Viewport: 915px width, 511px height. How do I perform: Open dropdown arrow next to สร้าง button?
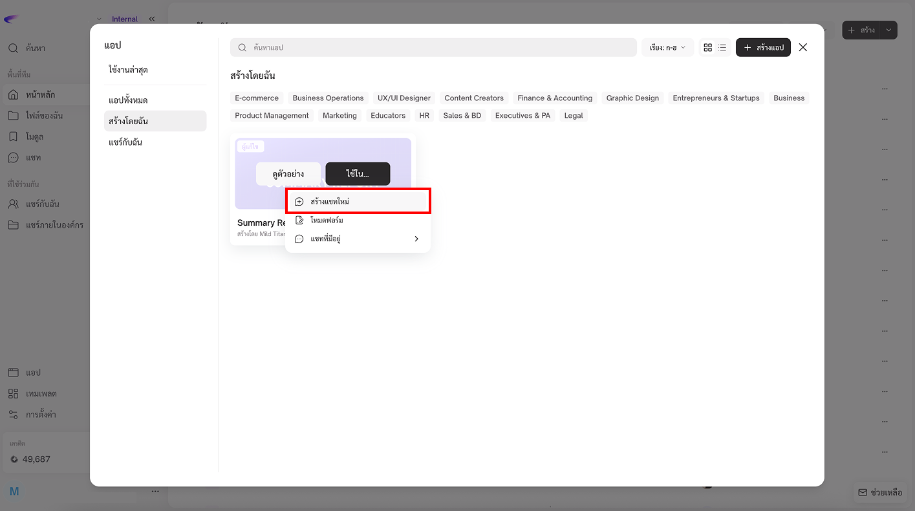pyautogui.click(x=890, y=30)
